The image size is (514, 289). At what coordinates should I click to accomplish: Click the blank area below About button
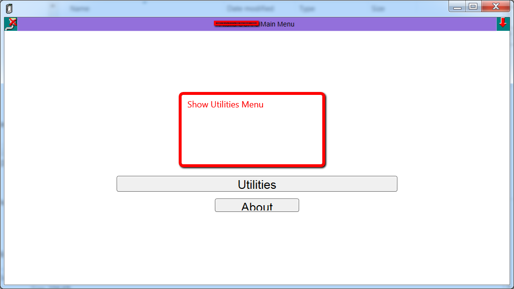(x=257, y=248)
